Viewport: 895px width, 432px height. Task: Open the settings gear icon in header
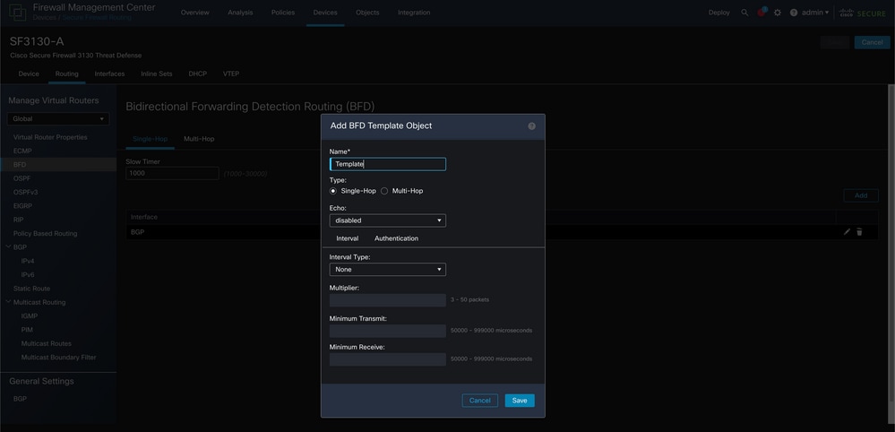point(778,13)
